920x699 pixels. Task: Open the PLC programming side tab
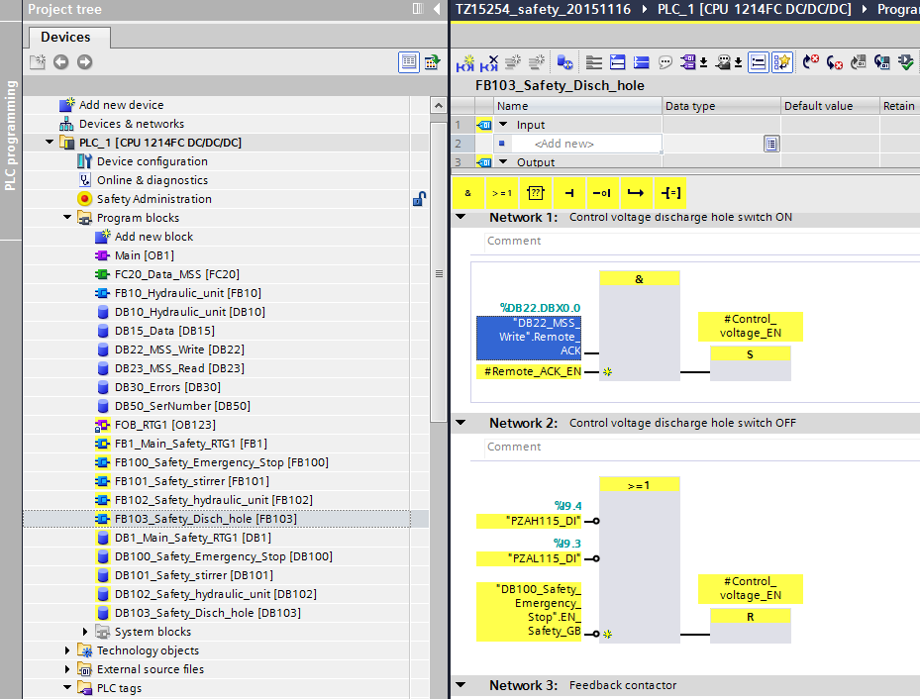tap(10, 136)
